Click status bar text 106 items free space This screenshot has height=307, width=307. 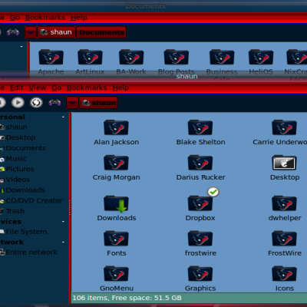[127, 298]
